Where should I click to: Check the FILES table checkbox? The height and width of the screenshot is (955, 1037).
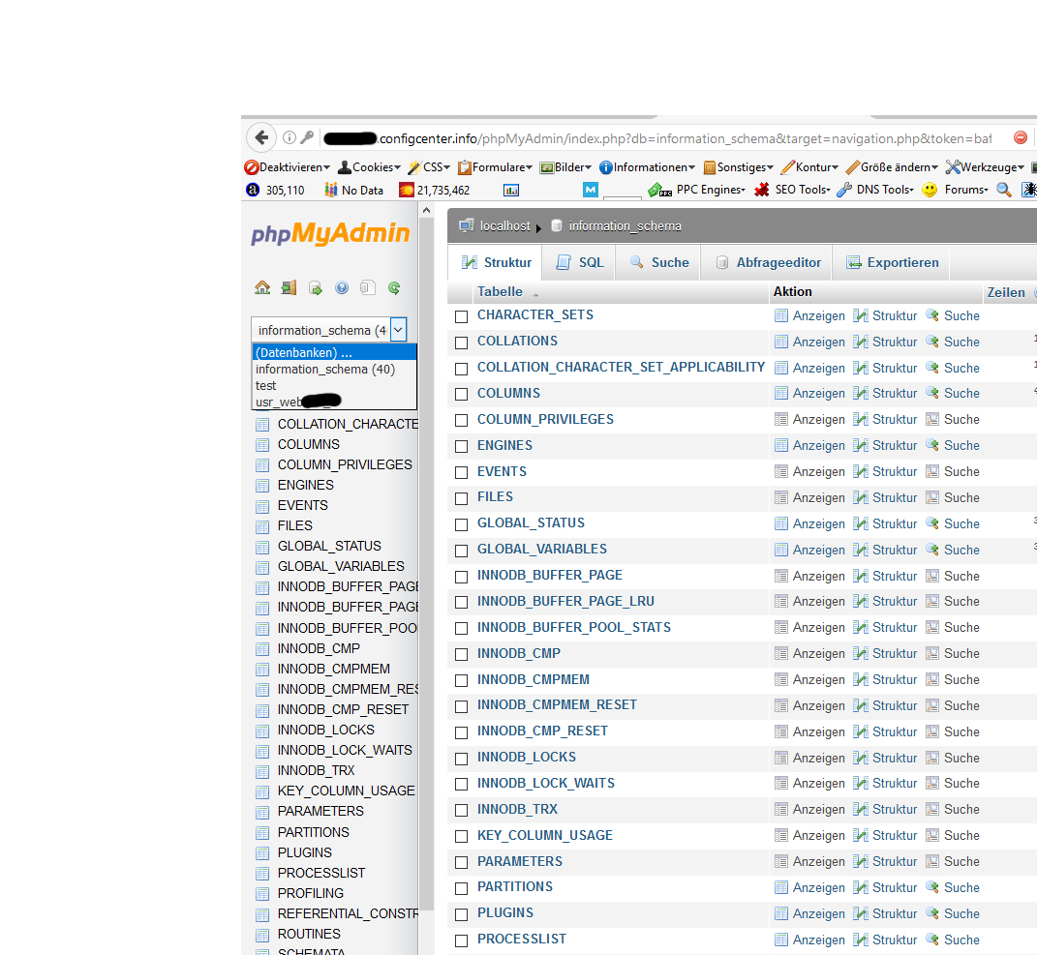click(x=462, y=498)
